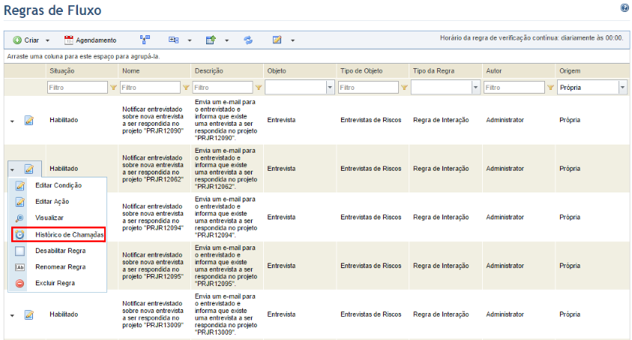Click the column layout toolbar icon
Screen dimensions: 632x340
tap(174, 40)
